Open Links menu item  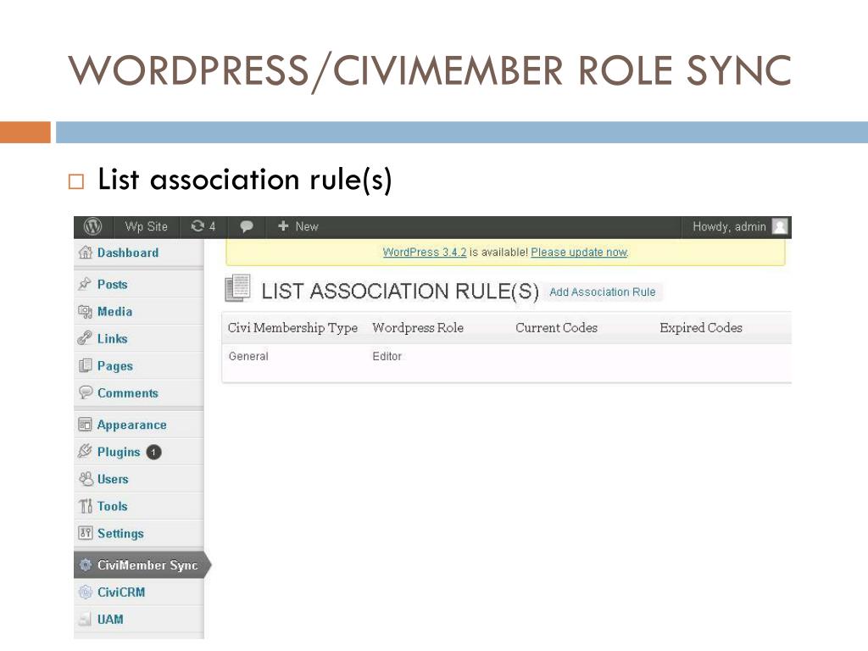coord(113,339)
